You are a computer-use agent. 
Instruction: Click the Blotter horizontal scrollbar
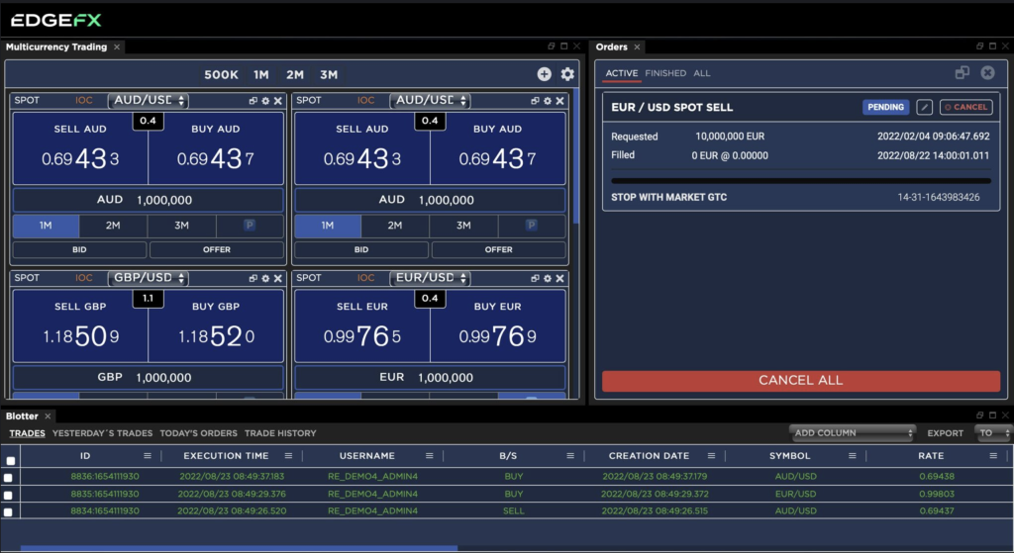pyautogui.click(x=238, y=548)
